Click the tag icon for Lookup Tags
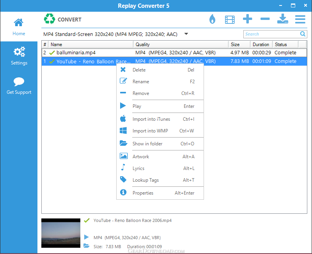The height and width of the screenshot is (254, 312). pos(123,179)
